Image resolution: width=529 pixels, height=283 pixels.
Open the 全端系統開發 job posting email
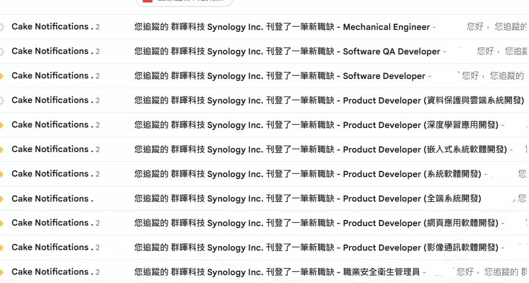[x=307, y=199]
